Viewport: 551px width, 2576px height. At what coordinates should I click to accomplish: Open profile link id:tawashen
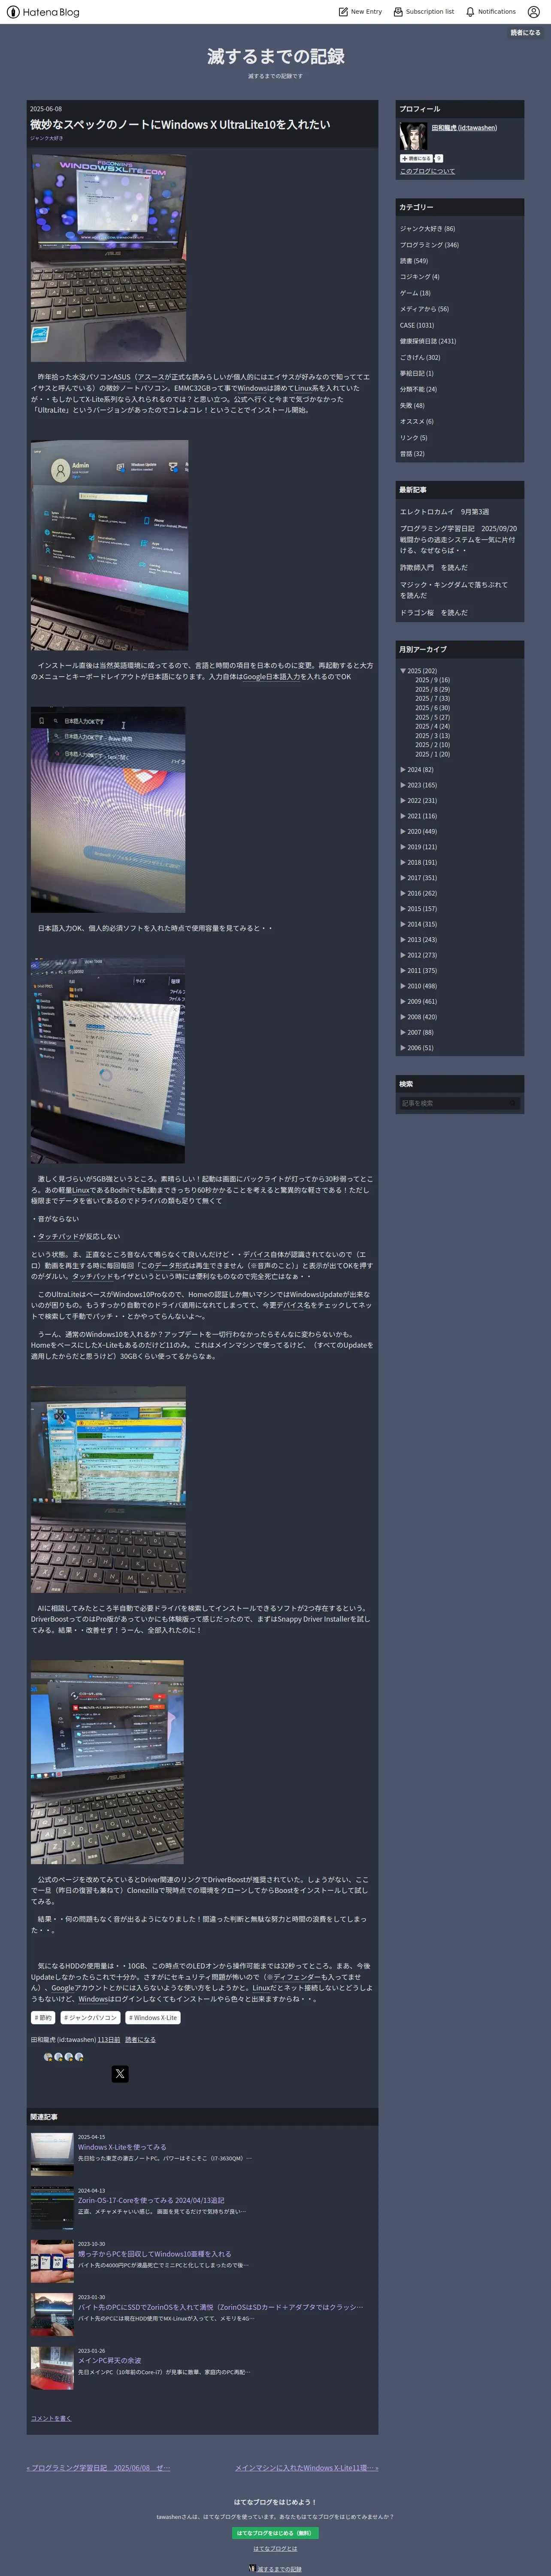click(x=464, y=128)
